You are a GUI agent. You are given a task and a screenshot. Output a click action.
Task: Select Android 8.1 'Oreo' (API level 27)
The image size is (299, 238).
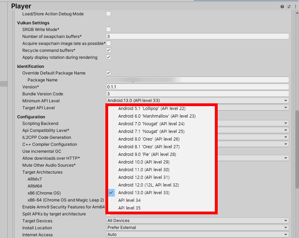click(161, 147)
